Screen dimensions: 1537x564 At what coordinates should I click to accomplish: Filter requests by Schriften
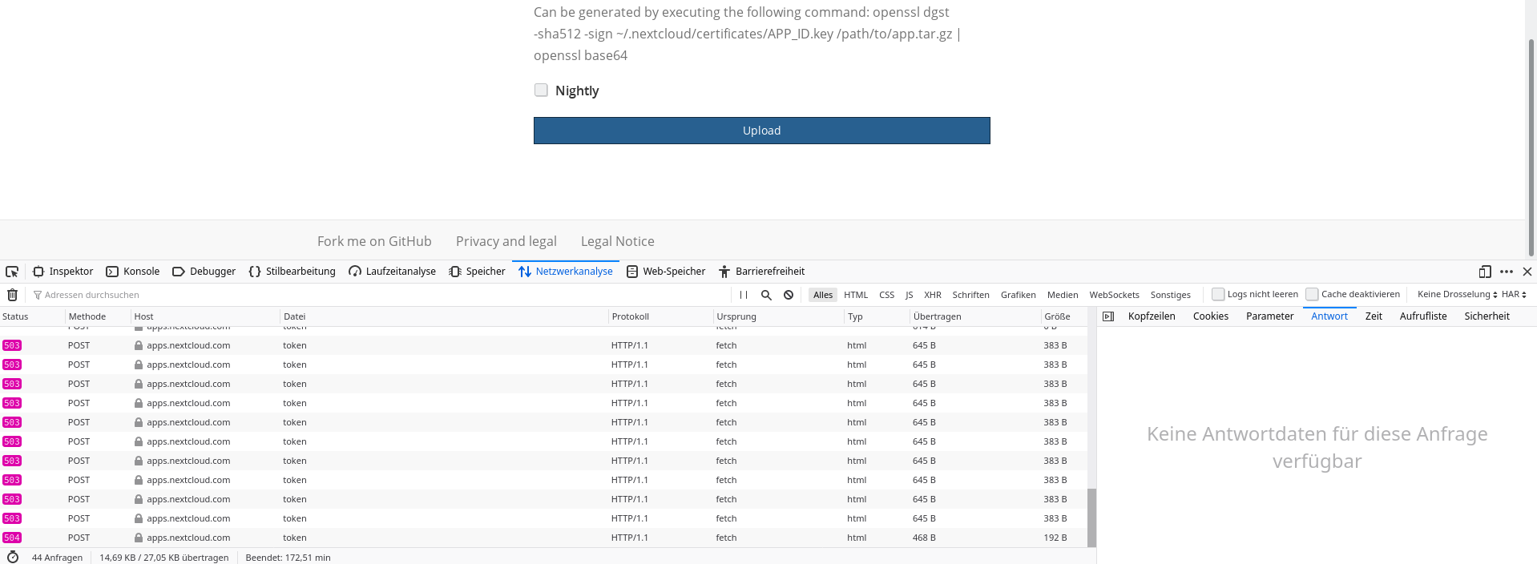(x=970, y=295)
